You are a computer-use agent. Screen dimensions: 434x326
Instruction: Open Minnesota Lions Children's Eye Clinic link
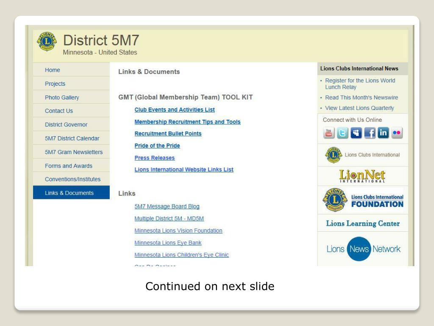coord(181,255)
